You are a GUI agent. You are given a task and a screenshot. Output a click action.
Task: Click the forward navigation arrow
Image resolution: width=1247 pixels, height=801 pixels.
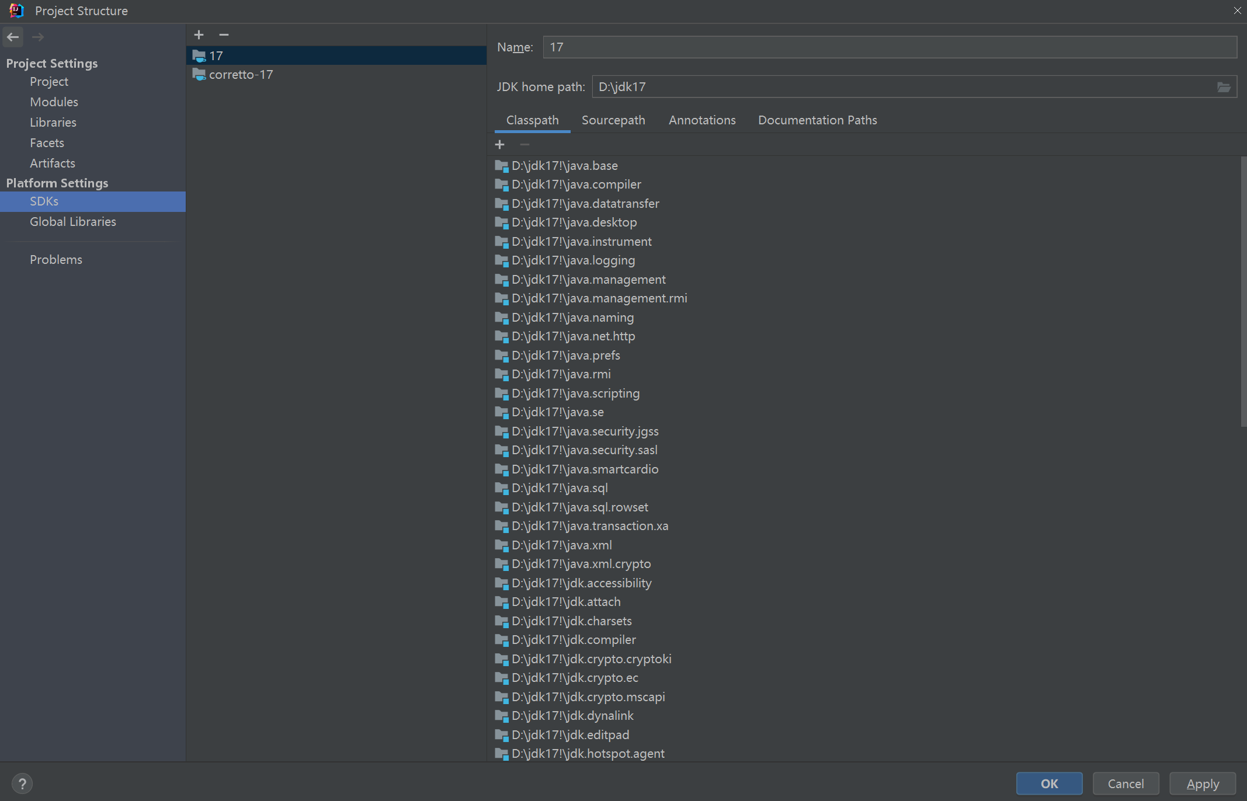pyautogui.click(x=37, y=37)
